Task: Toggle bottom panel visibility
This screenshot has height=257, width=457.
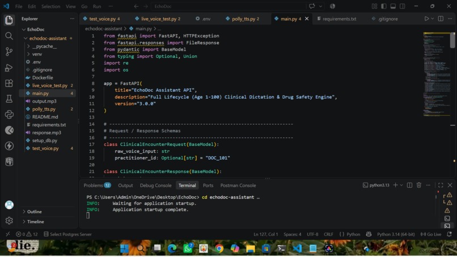Action: (x=393, y=6)
